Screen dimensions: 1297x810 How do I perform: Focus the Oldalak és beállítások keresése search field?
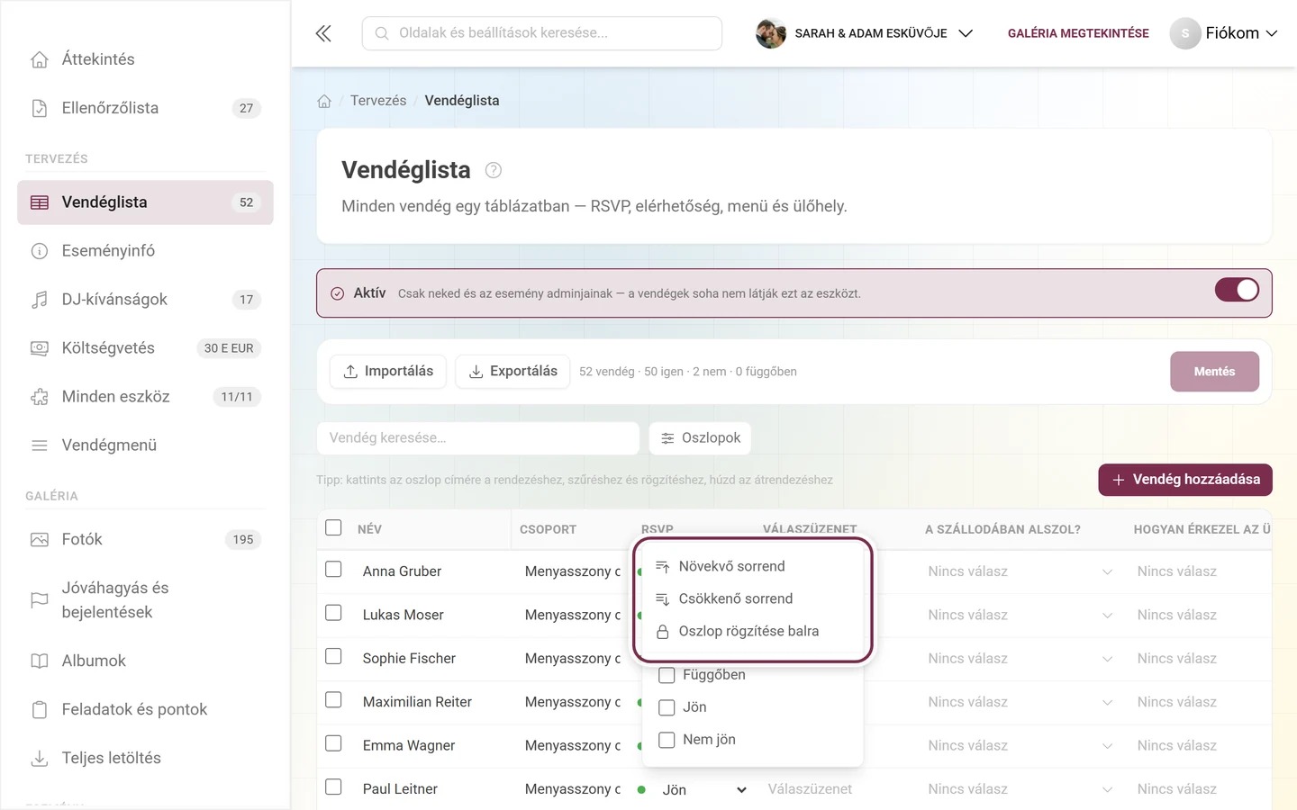542,33
